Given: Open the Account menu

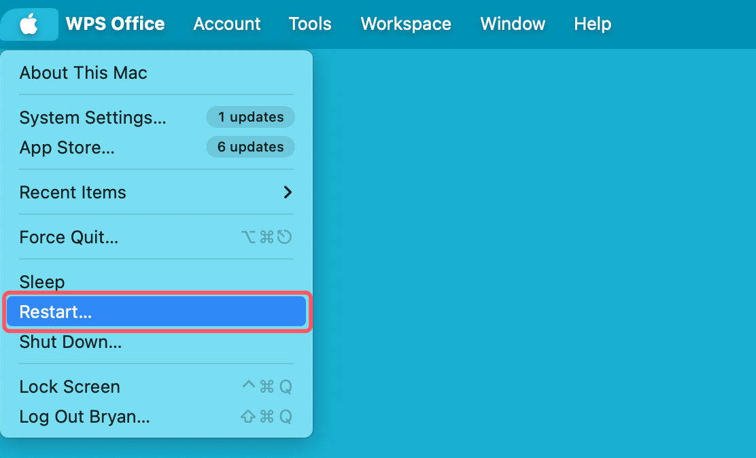Looking at the screenshot, I should (226, 24).
